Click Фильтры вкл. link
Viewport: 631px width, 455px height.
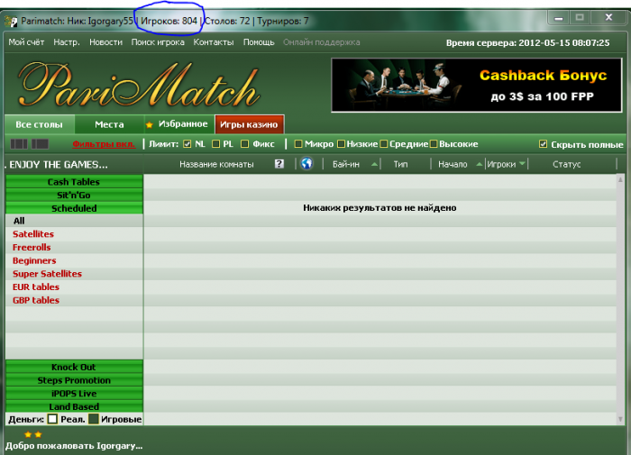(104, 144)
